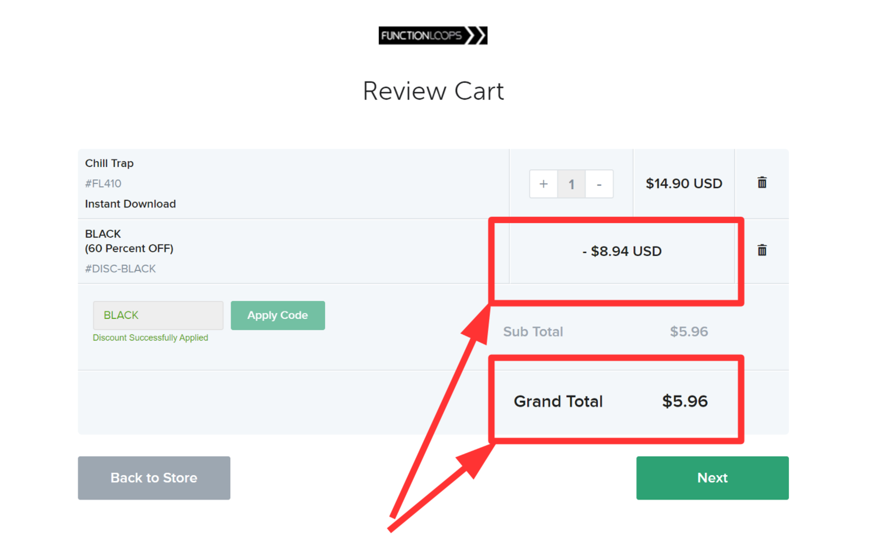This screenshot has height=540, width=874.
Task: Click the FunctionLoops logo
Action: [432, 35]
